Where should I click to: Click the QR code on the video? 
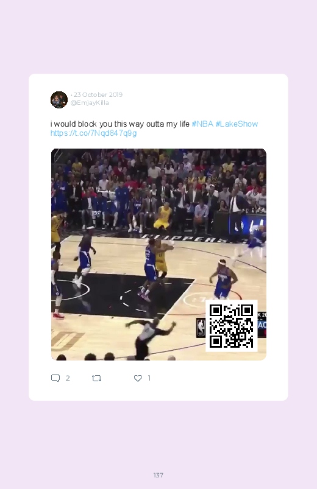pyautogui.click(x=232, y=326)
